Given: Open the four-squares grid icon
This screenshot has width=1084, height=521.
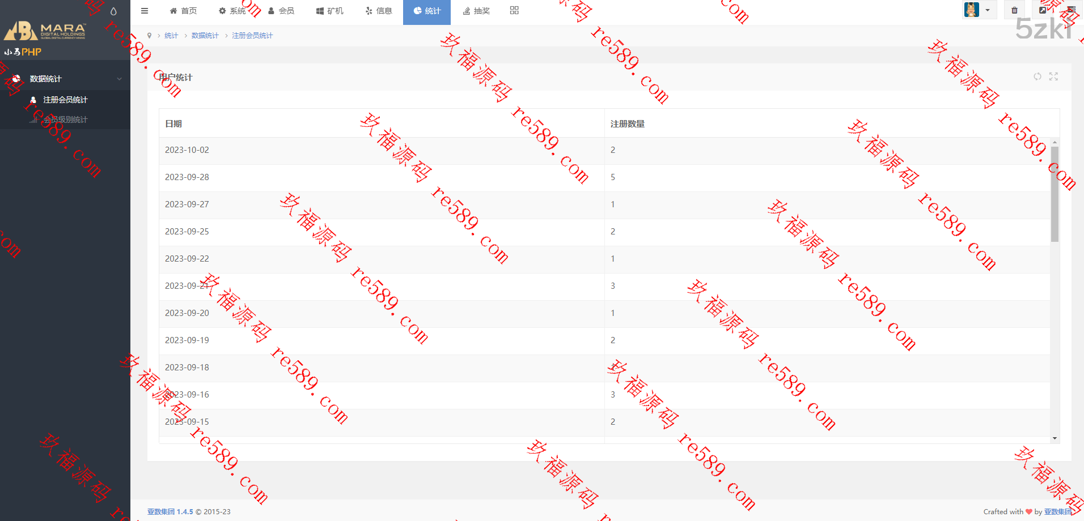Looking at the screenshot, I should pyautogui.click(x=514, y=10).
